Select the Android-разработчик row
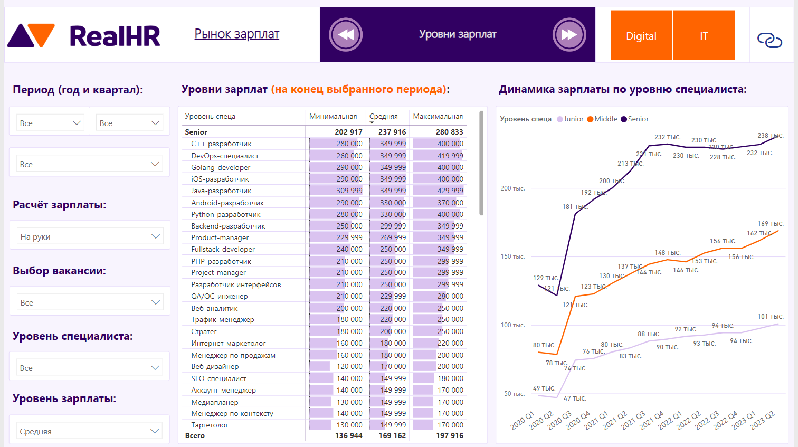 click(324, 203)
